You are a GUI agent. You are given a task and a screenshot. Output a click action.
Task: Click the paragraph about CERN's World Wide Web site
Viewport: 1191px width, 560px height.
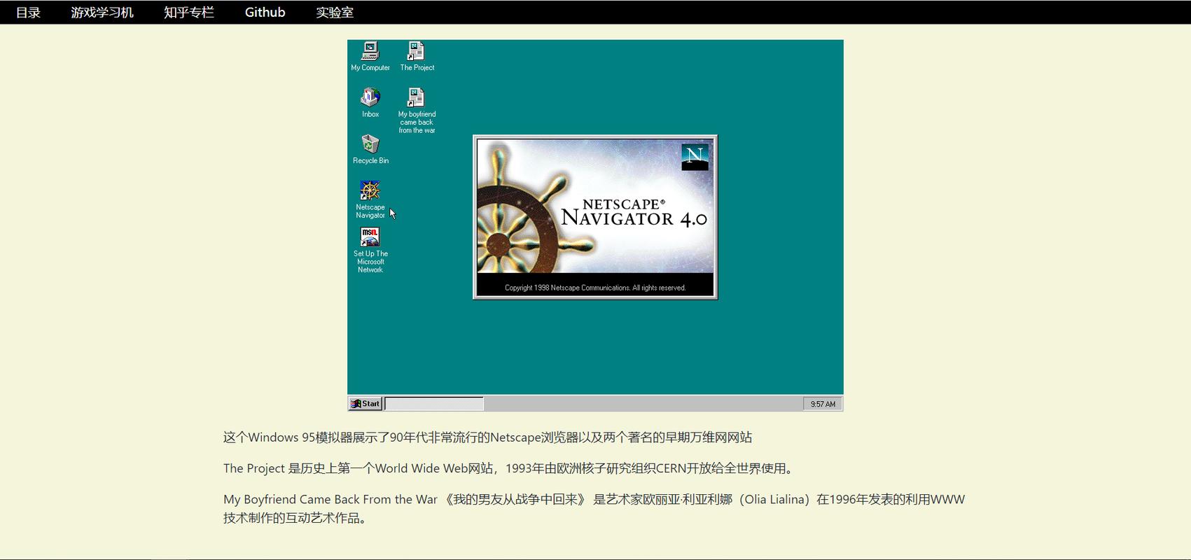pos(508,468)
